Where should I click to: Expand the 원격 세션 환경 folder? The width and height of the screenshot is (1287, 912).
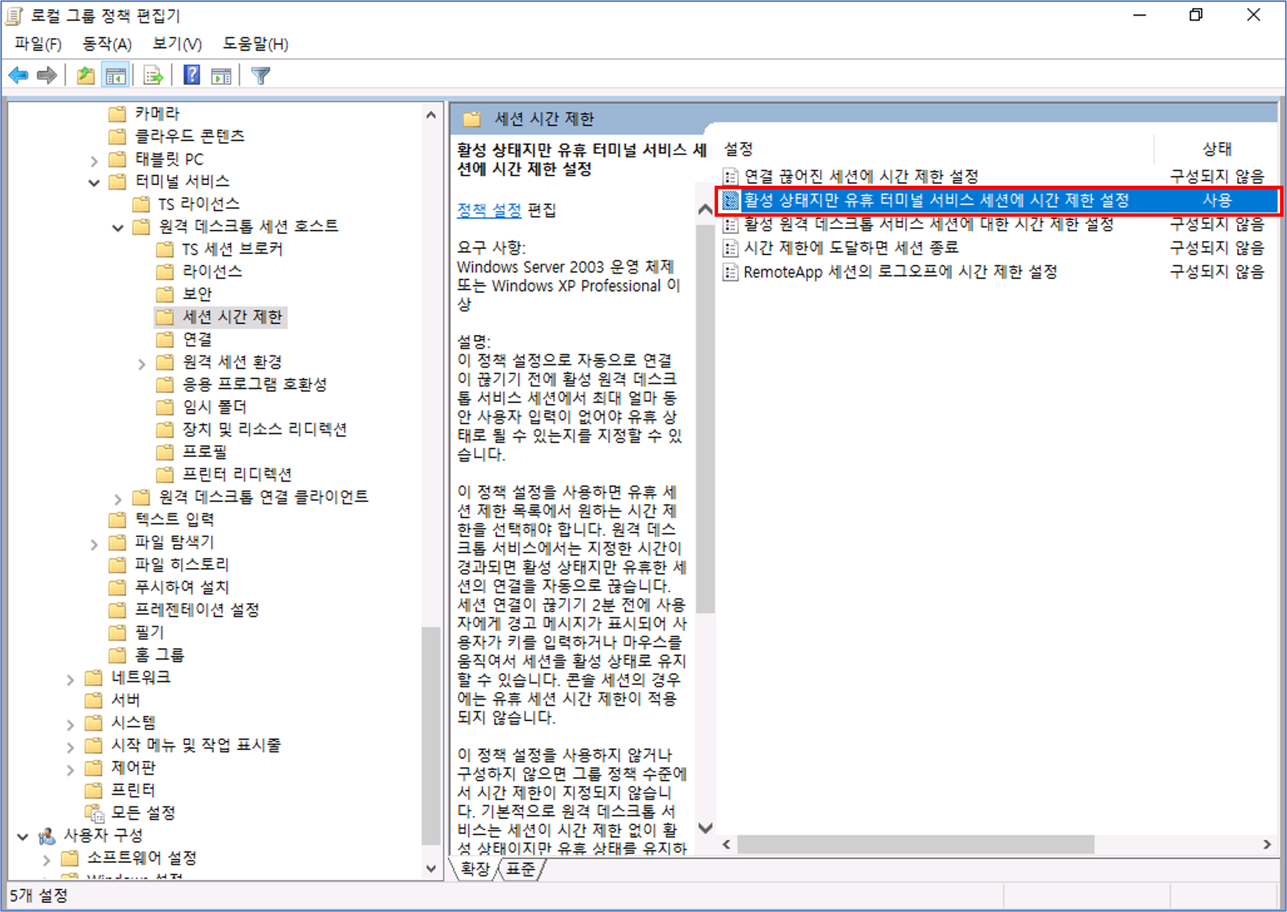click(x=142, y=364)
